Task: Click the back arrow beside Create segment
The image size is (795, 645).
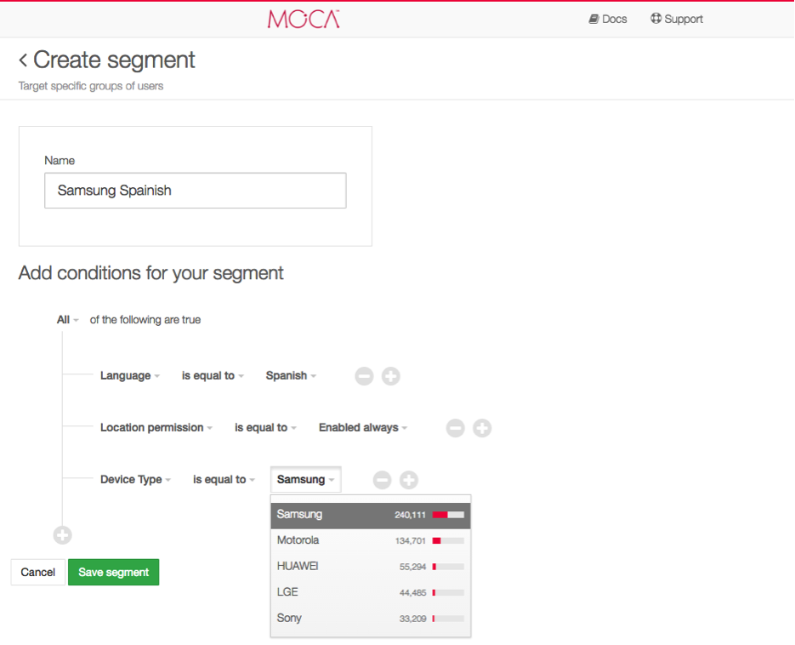Action: tap(23, 60)
